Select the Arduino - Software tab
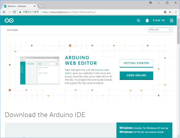Screen dimensions: 180x138 (x=19, y=6)
